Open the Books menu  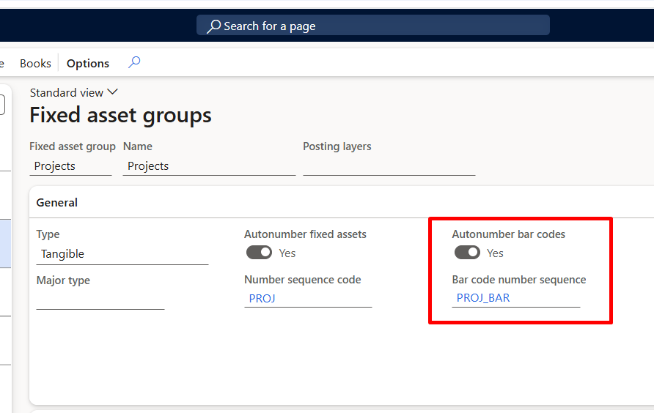tap(35, 64)
